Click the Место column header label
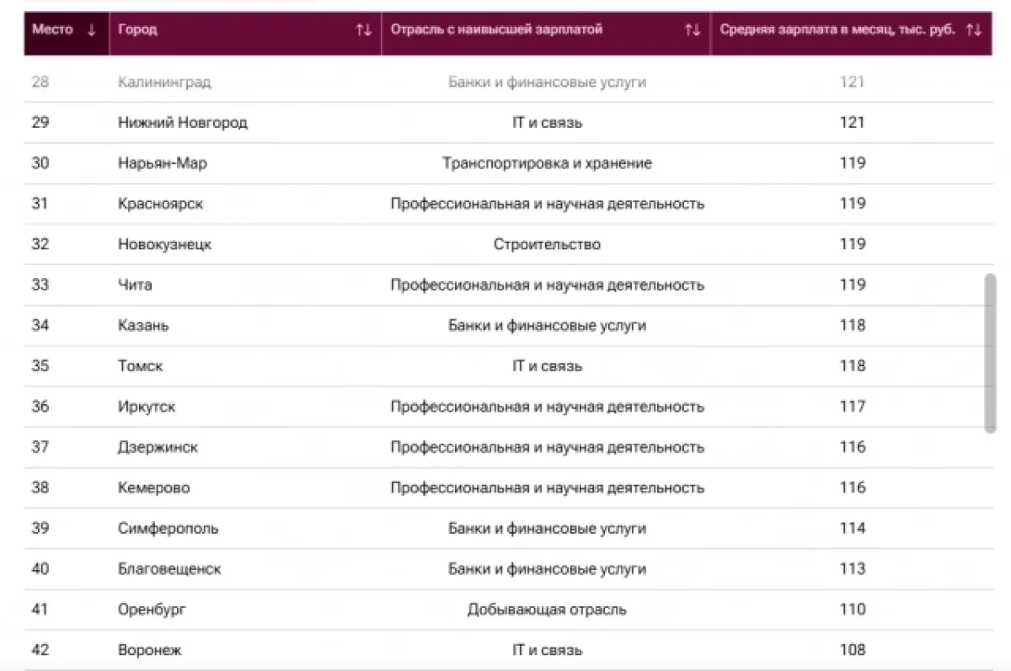Viewport: 1011px width, 671px height. point(52,29)
